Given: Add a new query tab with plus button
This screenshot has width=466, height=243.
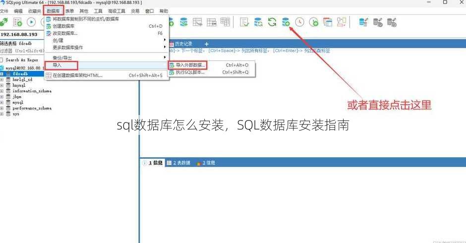Looking at the screenshot, I should [x=207, y=44].
